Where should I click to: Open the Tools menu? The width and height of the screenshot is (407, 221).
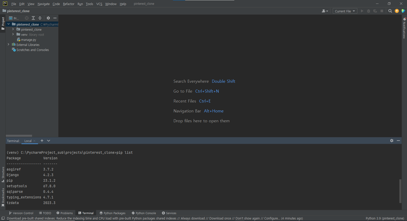90,4
